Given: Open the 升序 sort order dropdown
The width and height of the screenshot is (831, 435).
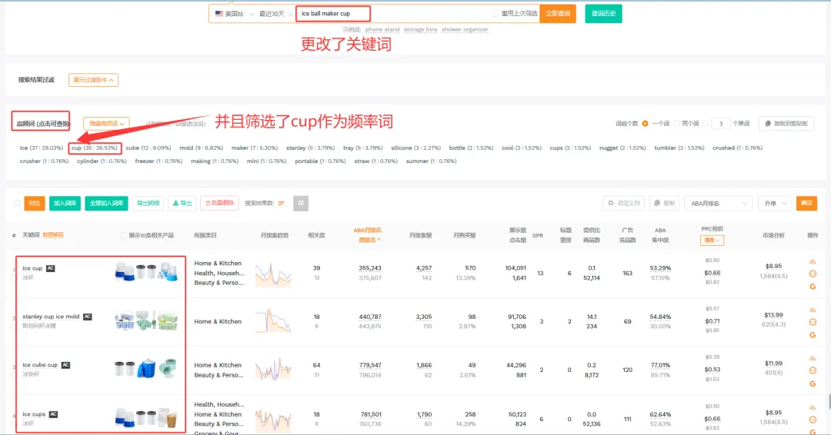Looking at the screenshot, I should [x=775, y=203].
